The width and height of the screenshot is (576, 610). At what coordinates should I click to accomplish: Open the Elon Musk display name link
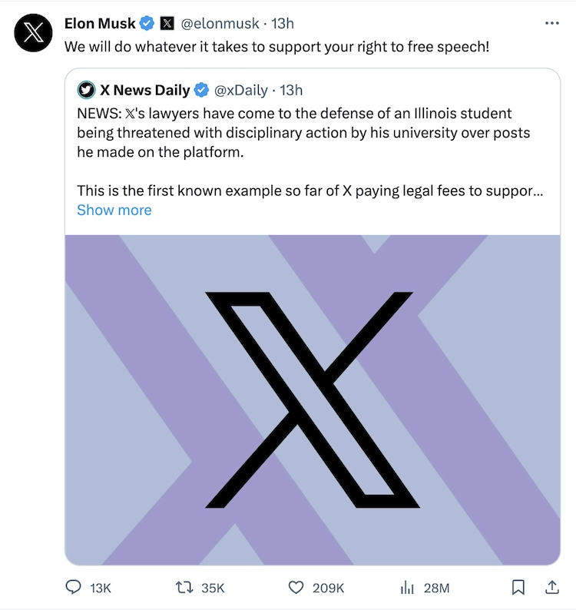click(x=100, y=24)
